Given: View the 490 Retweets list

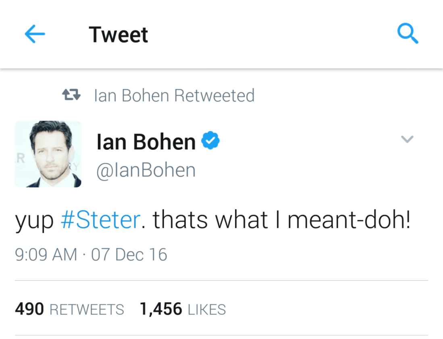Looking at the screenshot, I should (69, 309).
